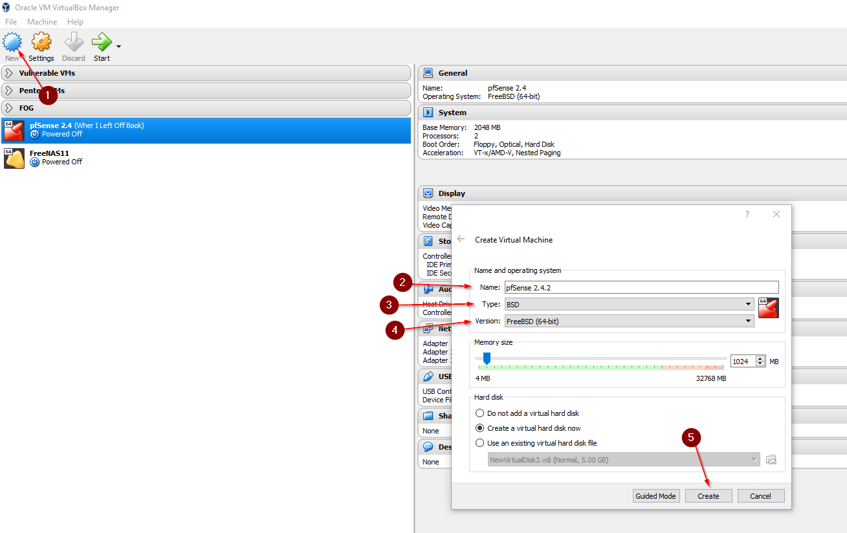Click the memory size MB value field
847x533 pixels.
coord(743,362)
